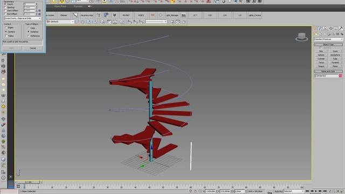Toggle the Count checkbox in Spacing Tool
This screenshot has height=194, width=345.
[5, 4]
